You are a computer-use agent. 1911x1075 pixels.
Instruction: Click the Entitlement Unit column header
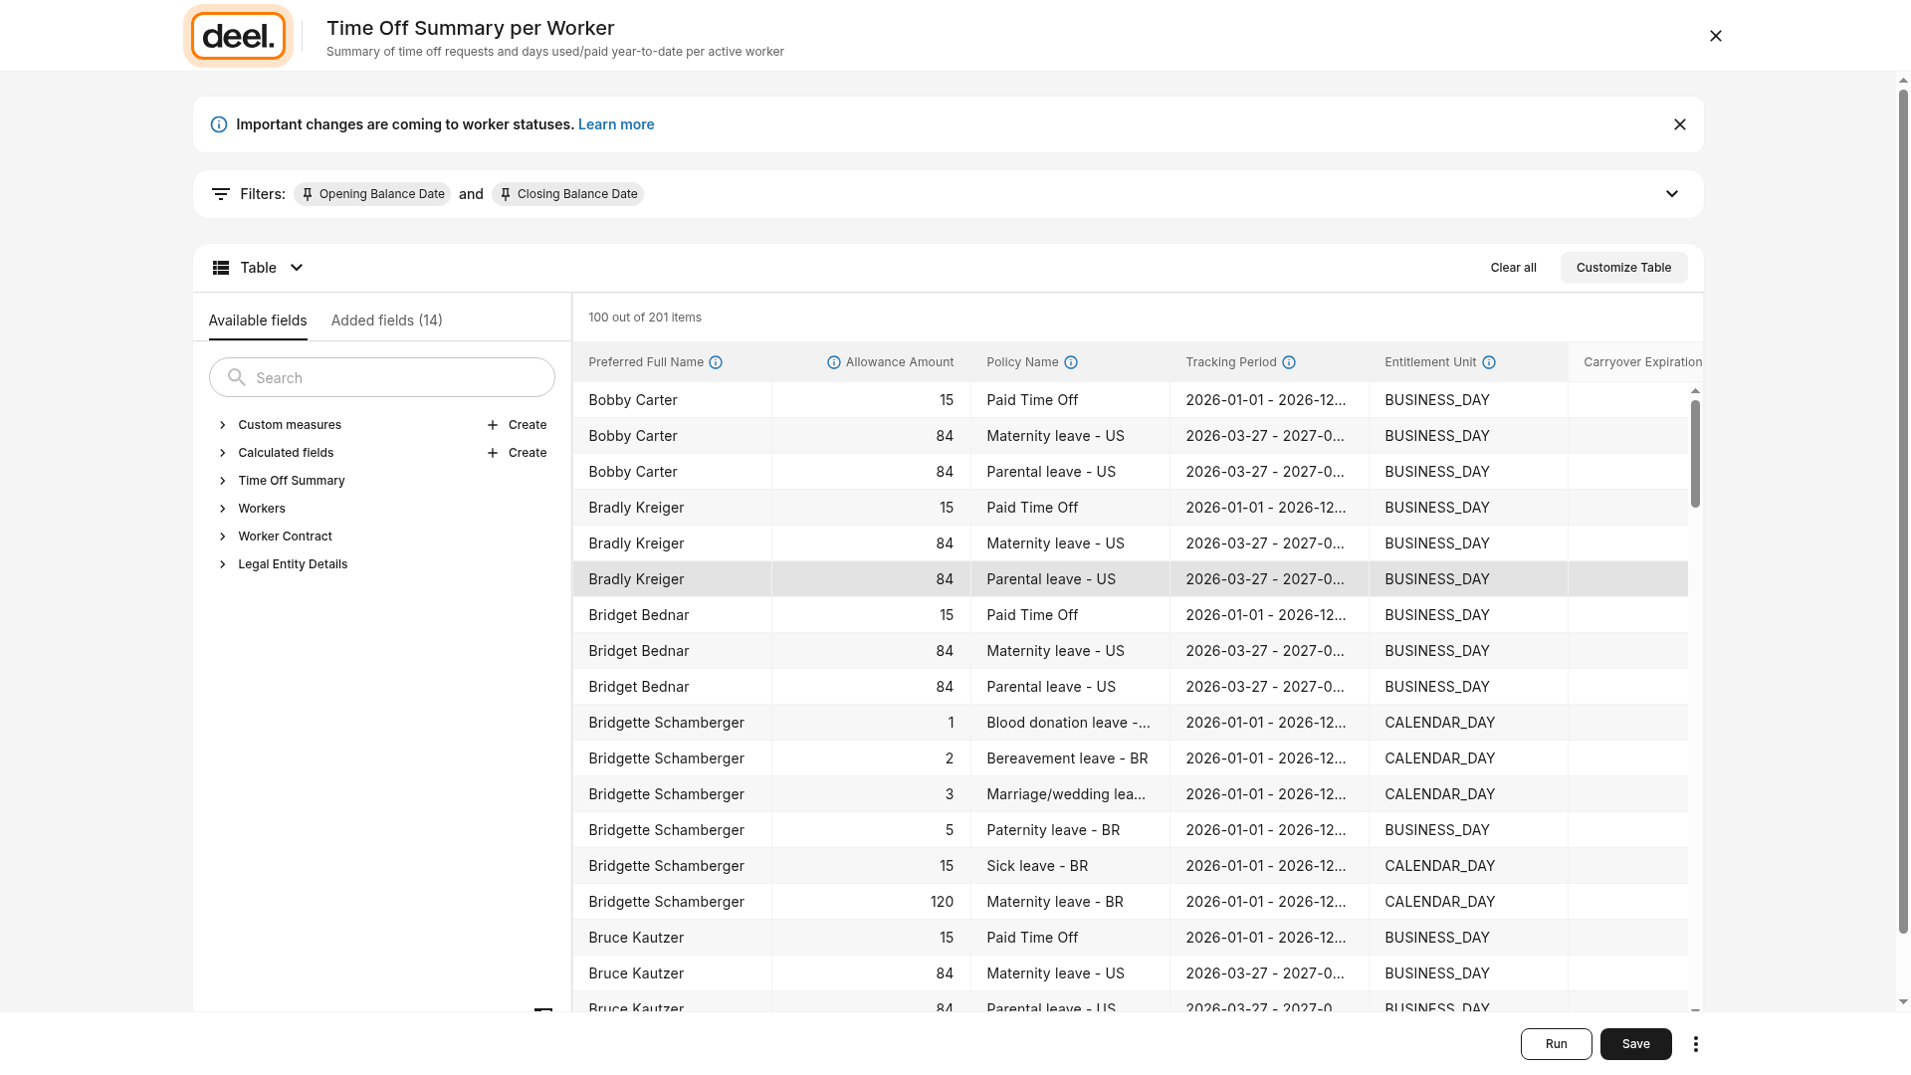tap(1468, 362)
